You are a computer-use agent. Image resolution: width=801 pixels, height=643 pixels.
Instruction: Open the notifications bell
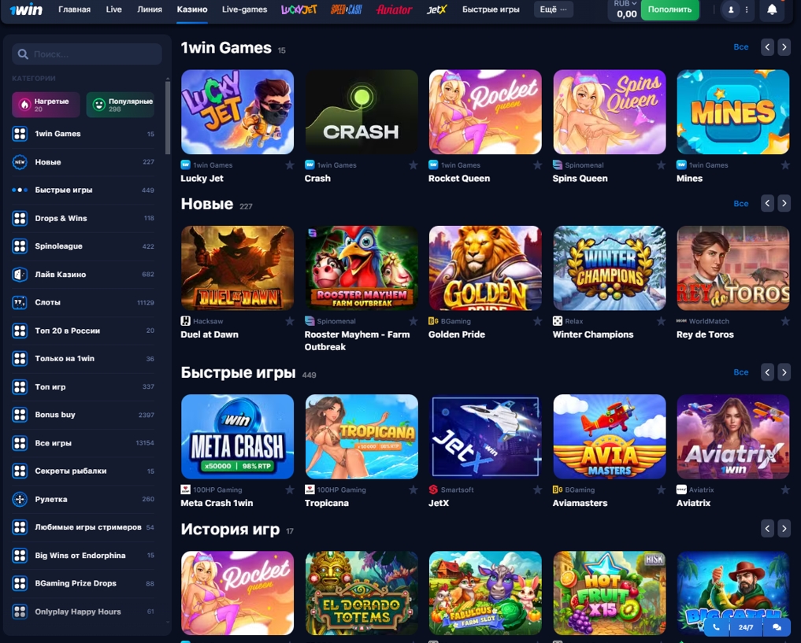(772, 9)
